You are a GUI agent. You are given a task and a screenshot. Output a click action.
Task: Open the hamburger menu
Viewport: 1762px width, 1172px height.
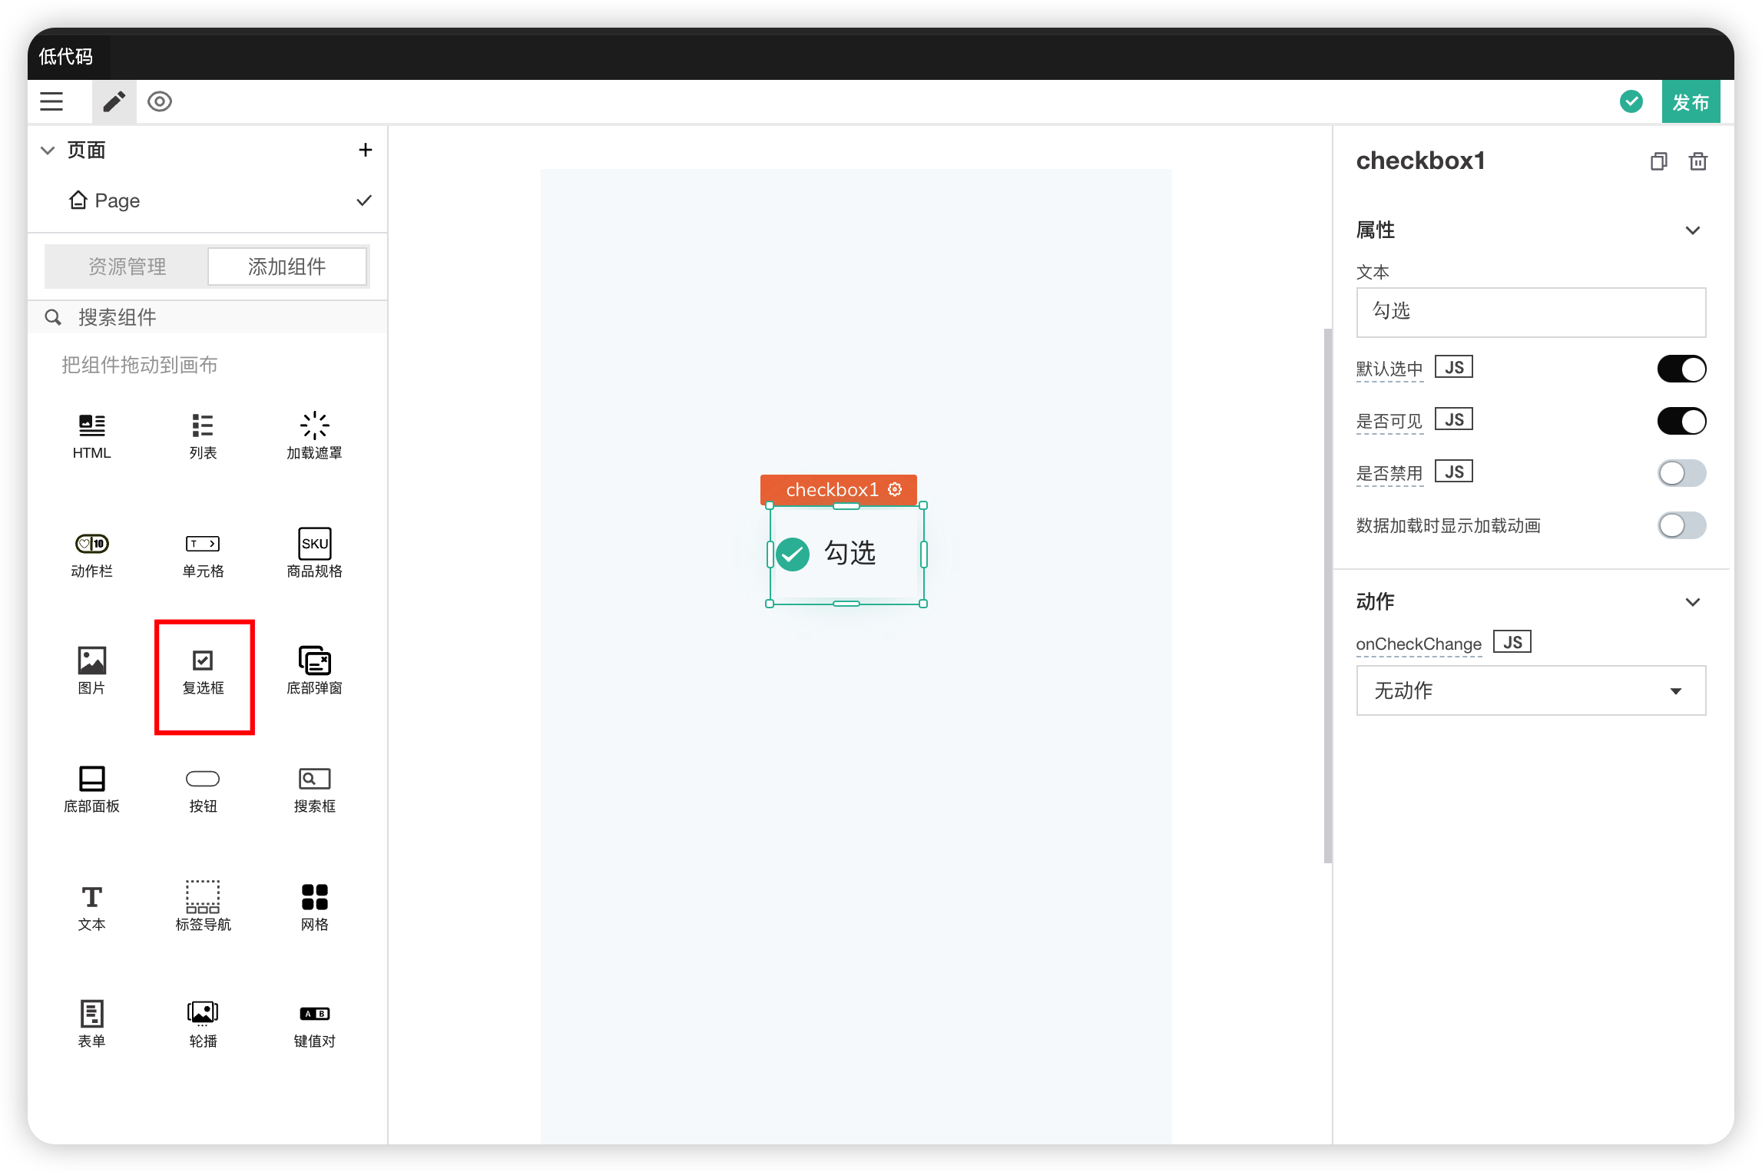(51, 101)
